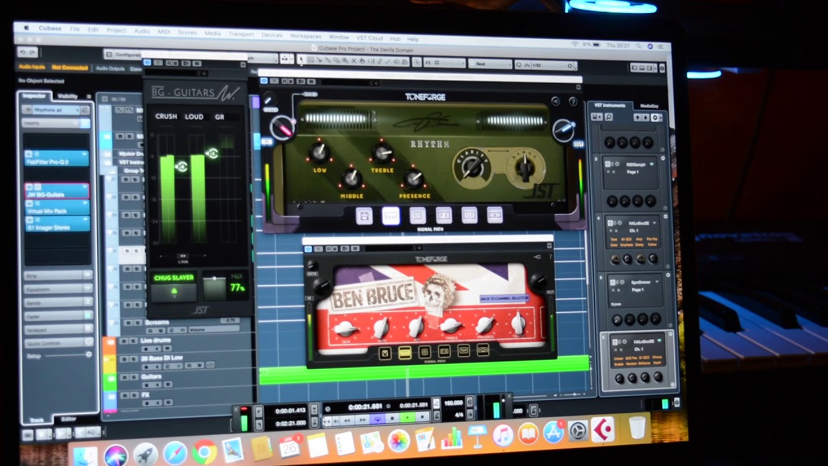The image size is (828, 466).
Task: Toggle power bypass on BG-Guitars plugin window
Action: pos(148,63)
